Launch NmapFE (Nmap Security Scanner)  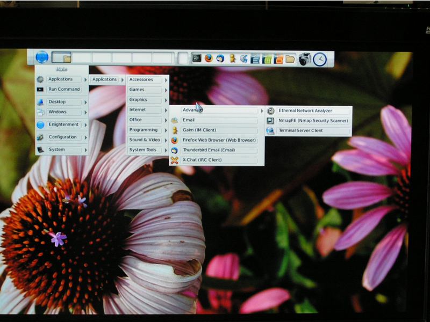pyautogui.click(x=309, y=121)
